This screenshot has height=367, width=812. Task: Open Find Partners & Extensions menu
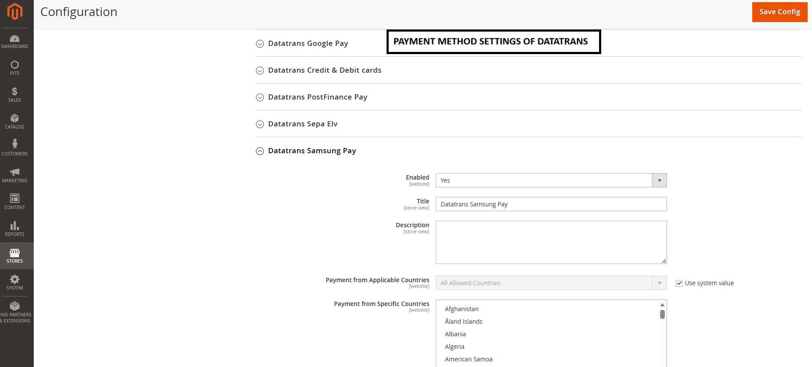[x=15, y=312]
